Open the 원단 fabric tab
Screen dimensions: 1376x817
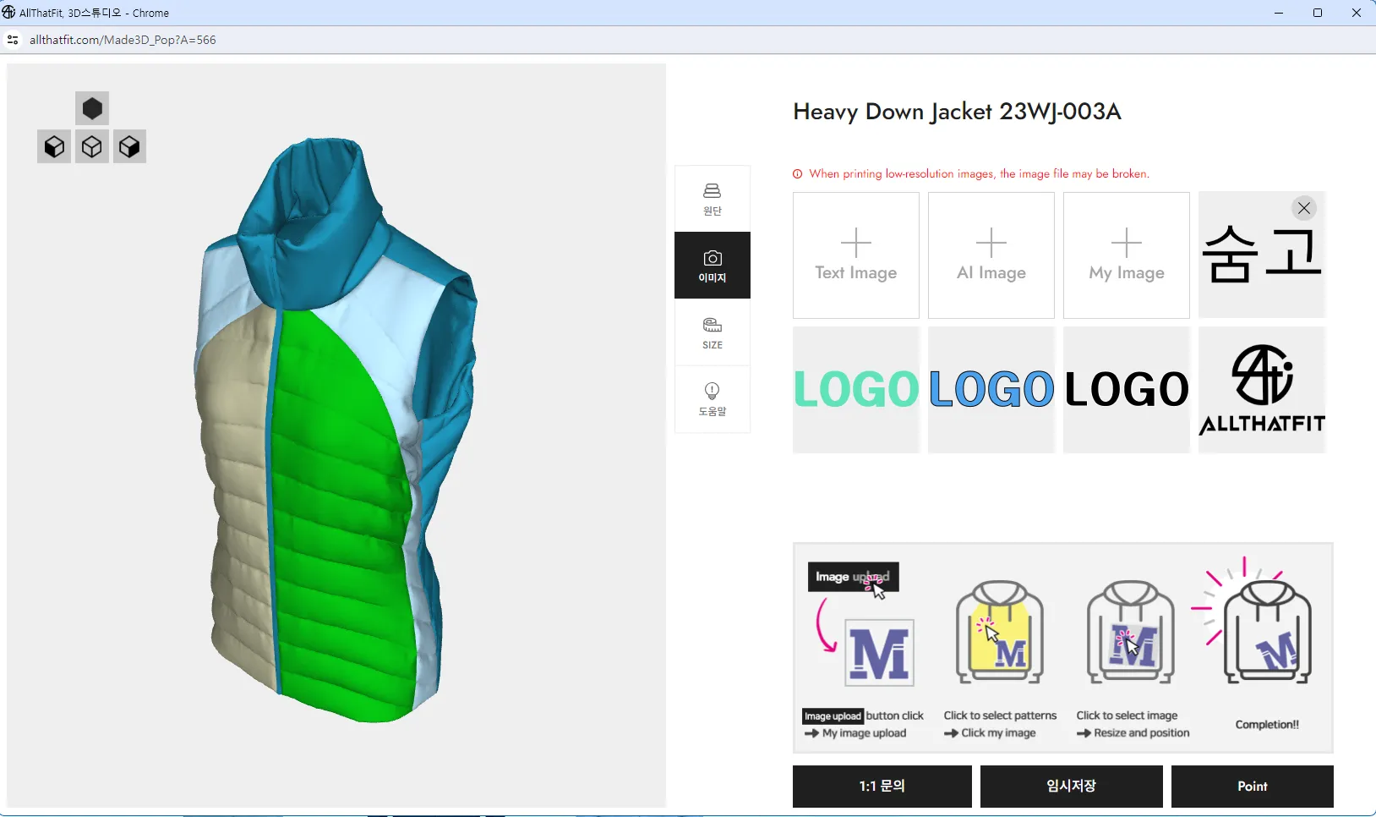tap(712, 199)
